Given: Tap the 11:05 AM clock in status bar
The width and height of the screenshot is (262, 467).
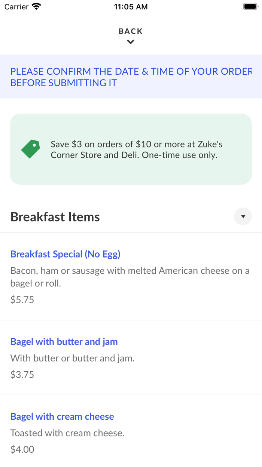Looking at the screenshot, I should (131, 7).
